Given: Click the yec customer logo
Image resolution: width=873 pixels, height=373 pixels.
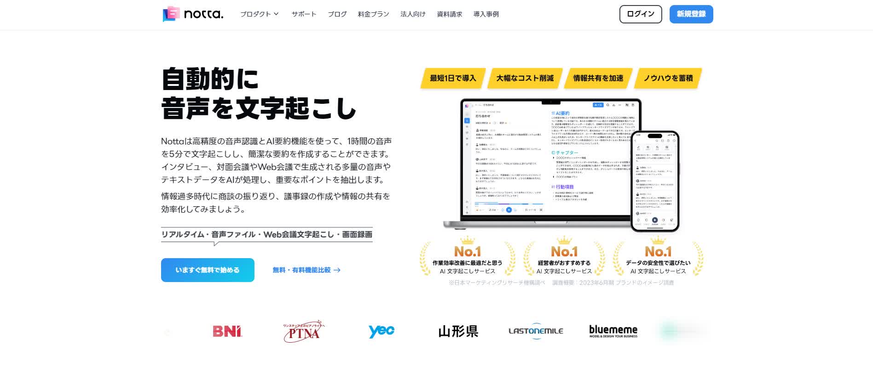Looking at the screenshot, I should [x=381, y=331].
